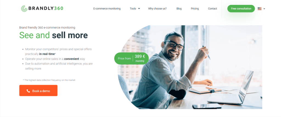Click the Free consultation button
281x117 pixels.
click(x=241, y=8)
